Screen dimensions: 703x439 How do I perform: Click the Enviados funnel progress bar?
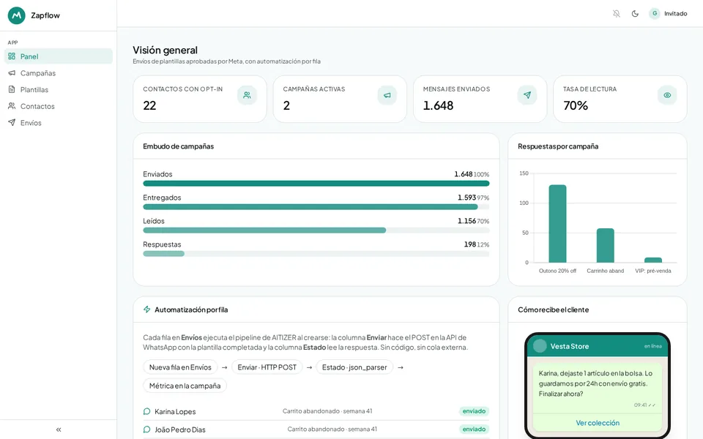click(x=316, y=183)
